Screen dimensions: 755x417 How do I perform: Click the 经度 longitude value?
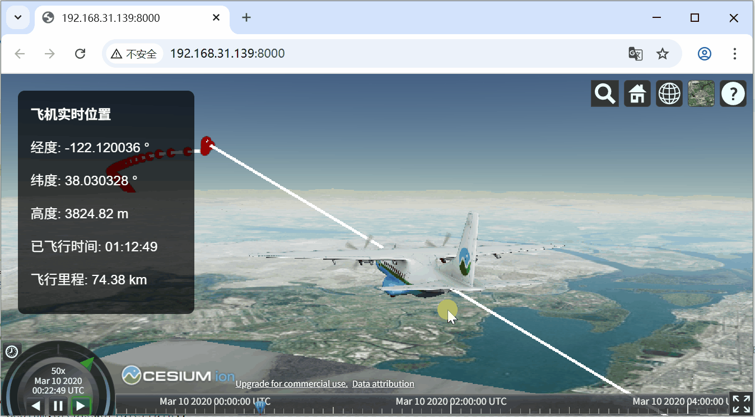click(x=107, y=148)
